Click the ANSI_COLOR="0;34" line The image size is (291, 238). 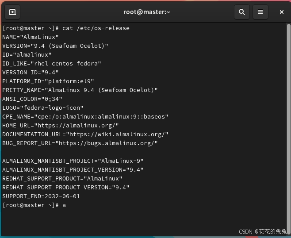(x=32, y=99)
